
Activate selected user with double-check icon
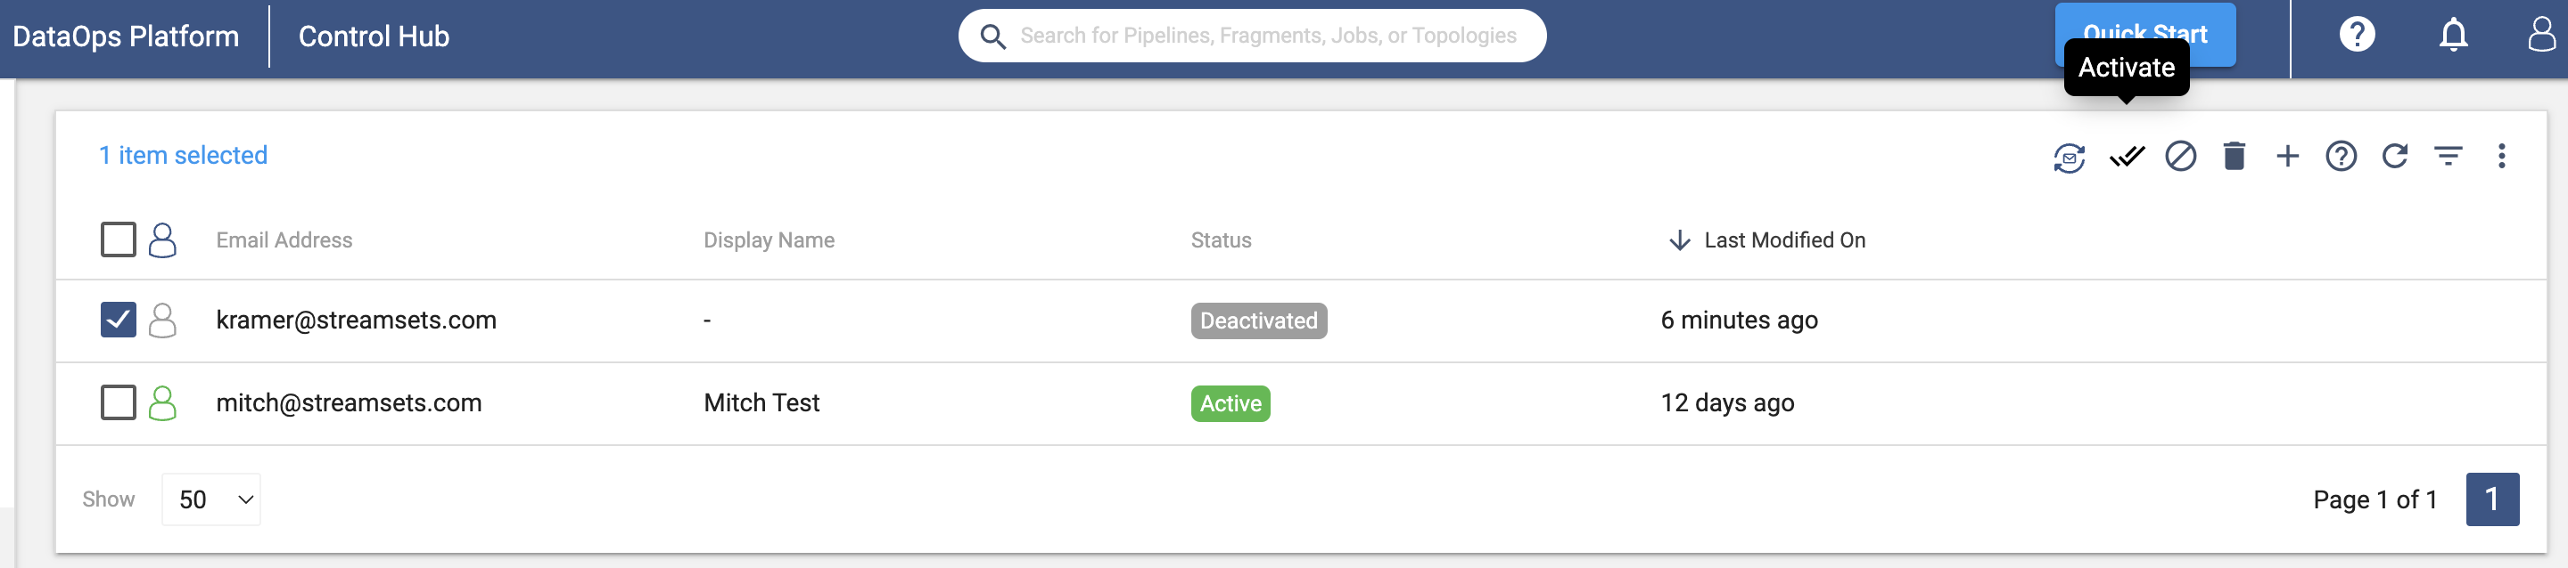coord(2127,158)
